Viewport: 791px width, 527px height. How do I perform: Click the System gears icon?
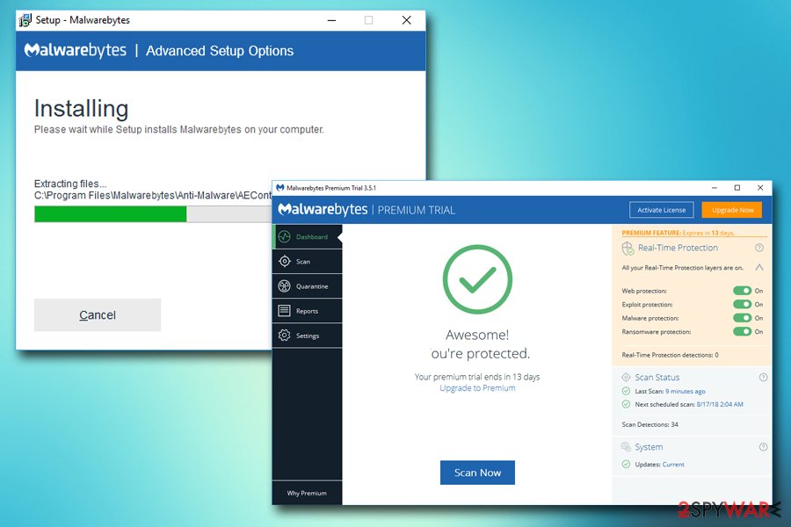pyautogui.click(x=626, y=447)
